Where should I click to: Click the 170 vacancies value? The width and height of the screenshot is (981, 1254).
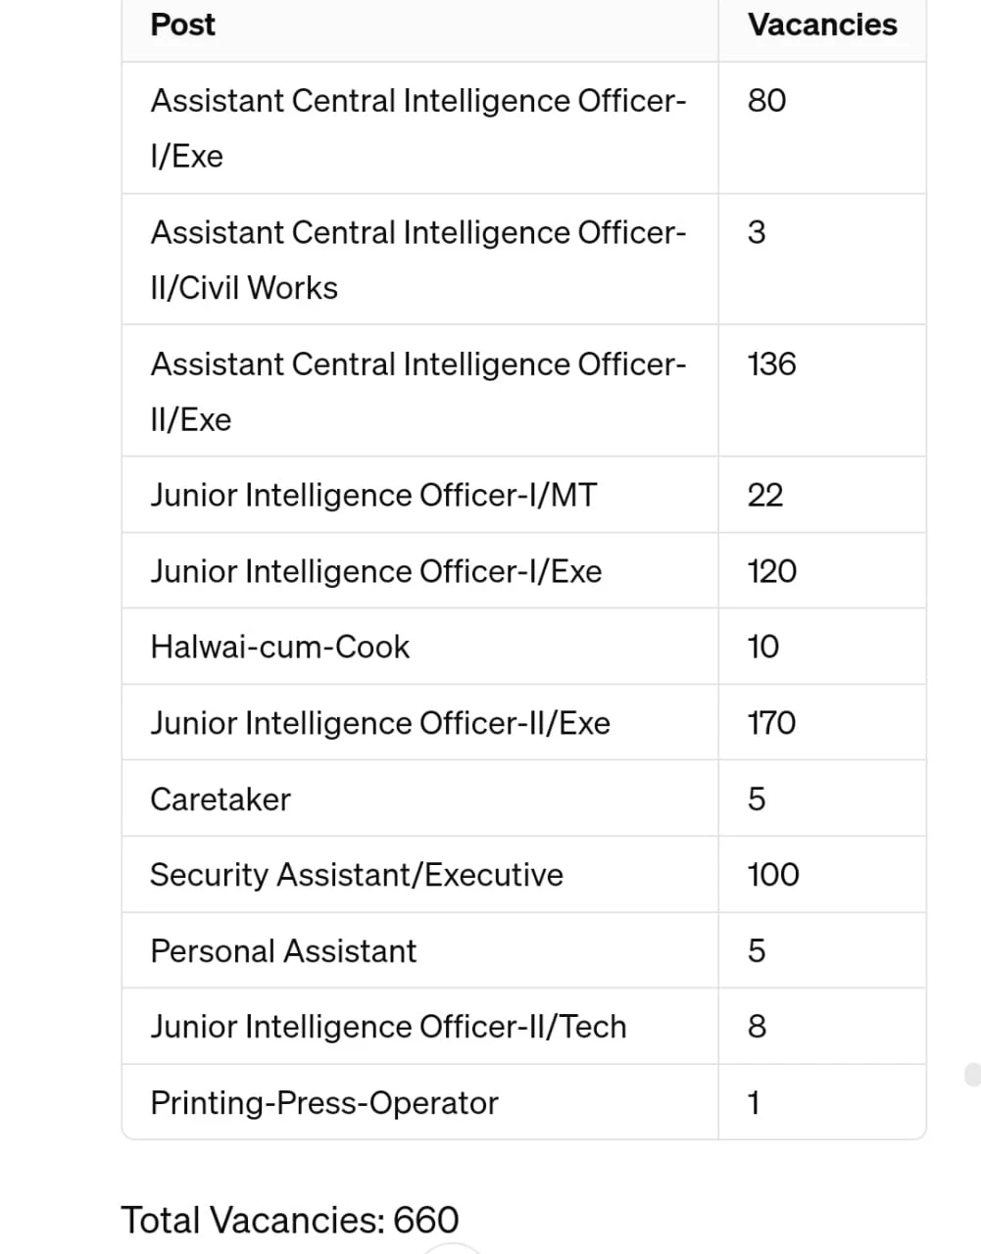[771, 724]
